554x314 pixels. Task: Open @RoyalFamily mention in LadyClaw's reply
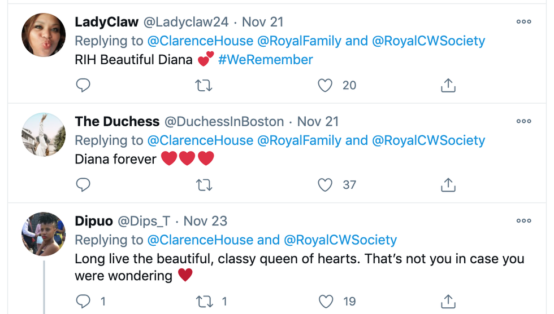pyautogui.click(x=299, y=41)
